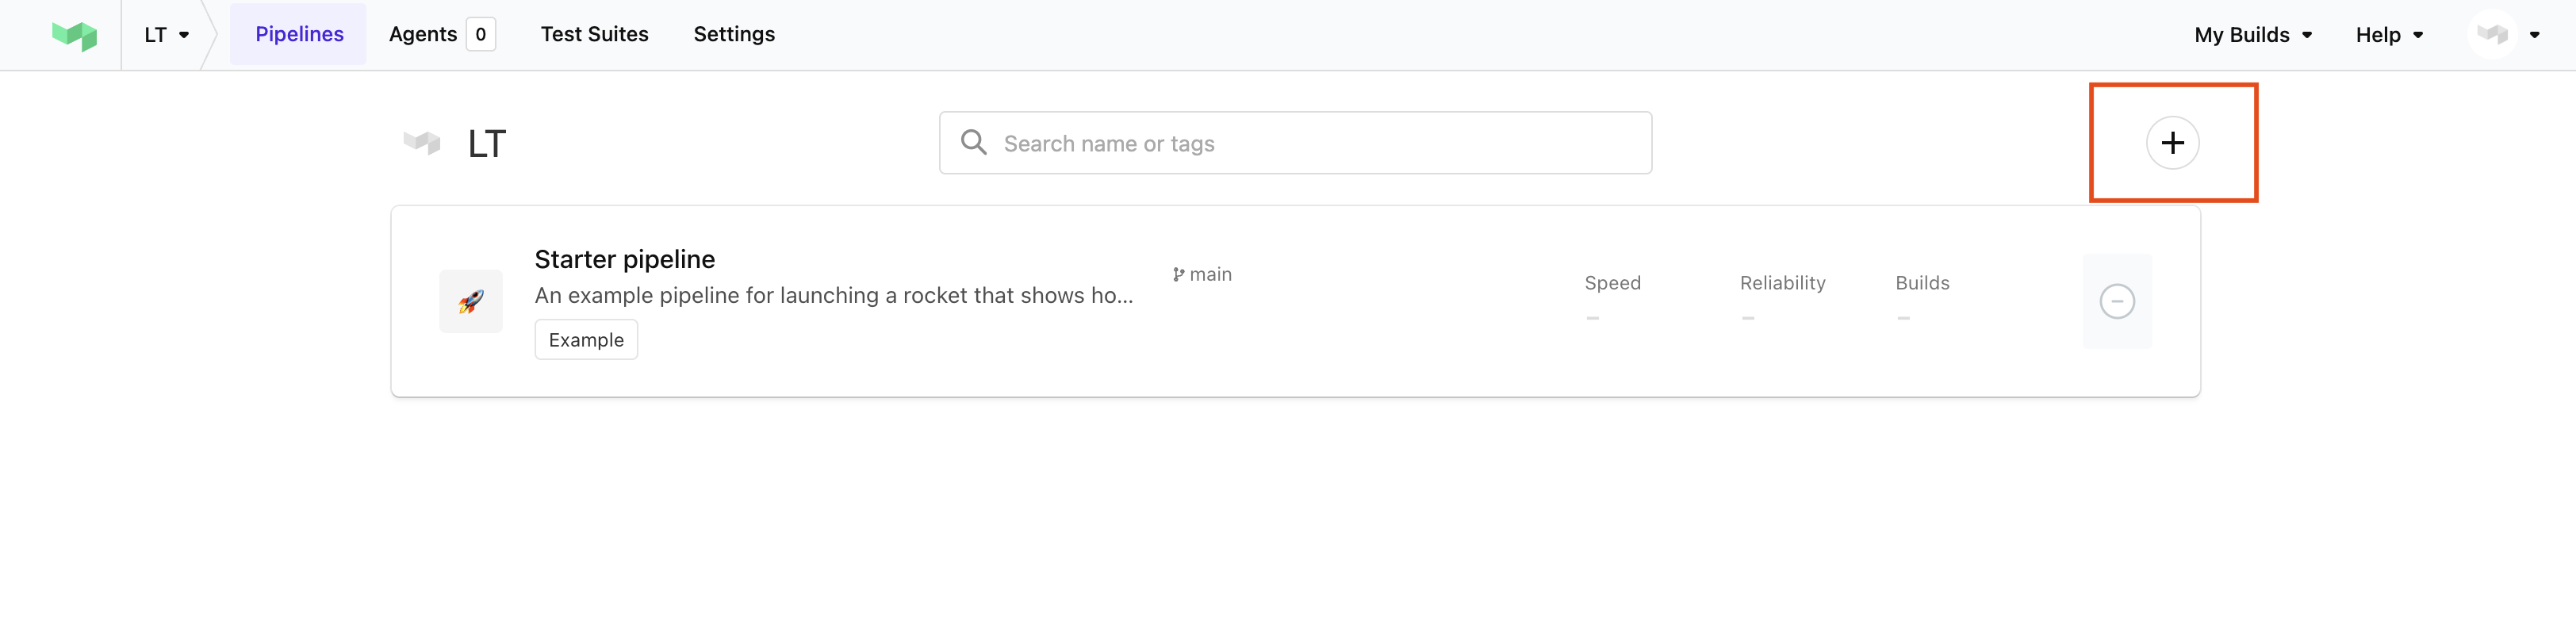Click the Search name or tags field
This screenshot has width=2576, height=636.
click(x=1295, y=142)
